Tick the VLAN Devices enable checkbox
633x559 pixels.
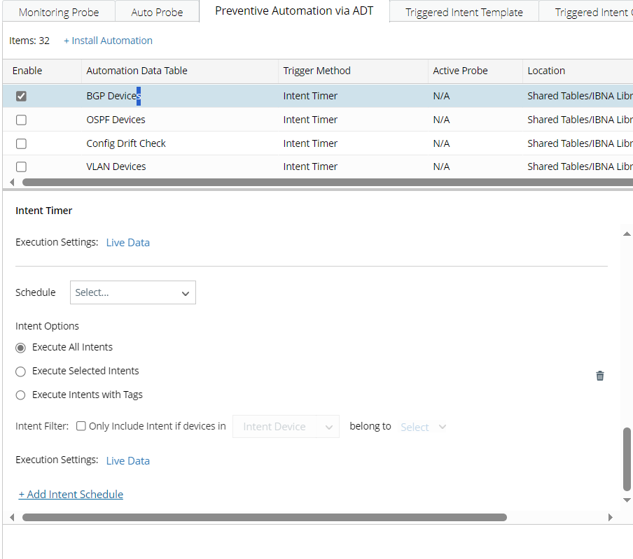(21, 167)
